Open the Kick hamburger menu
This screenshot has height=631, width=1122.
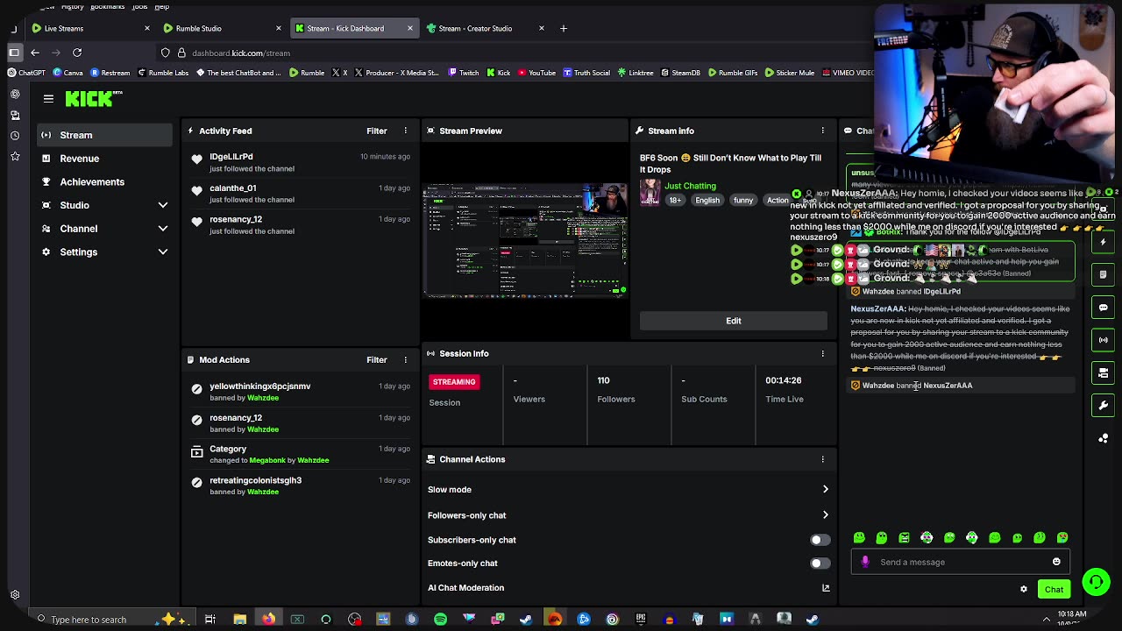(x=48, y=99)
